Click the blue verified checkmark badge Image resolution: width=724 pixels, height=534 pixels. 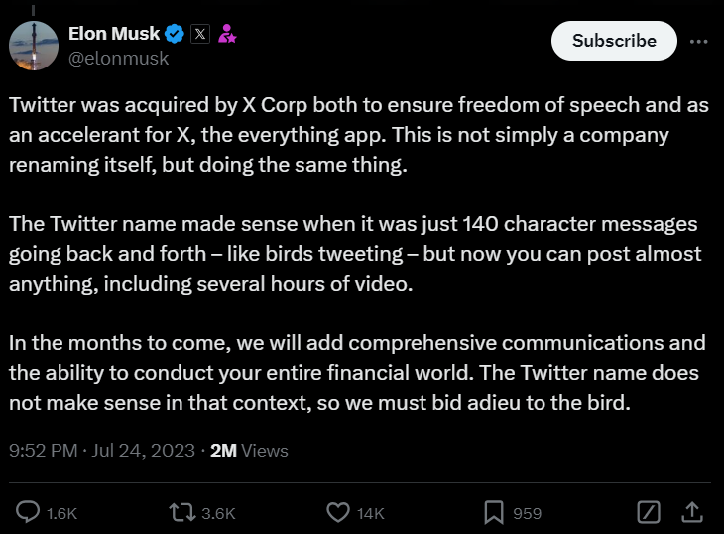tap(175, 34)
